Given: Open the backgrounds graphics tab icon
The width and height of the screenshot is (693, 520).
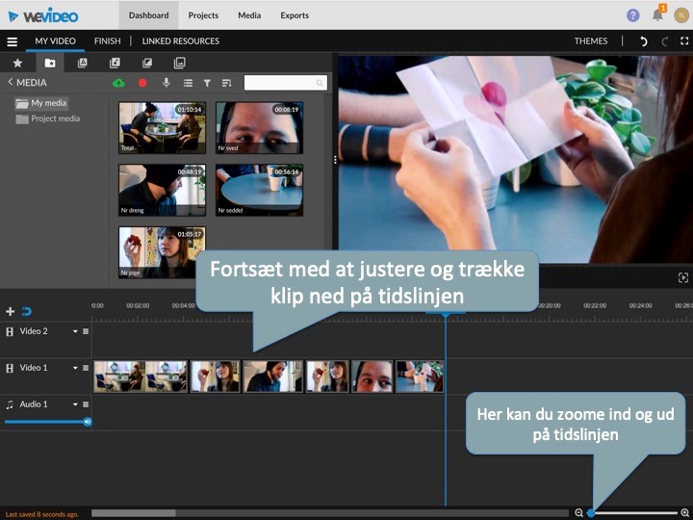Looking at the screenshot, I should pos(179,63).
